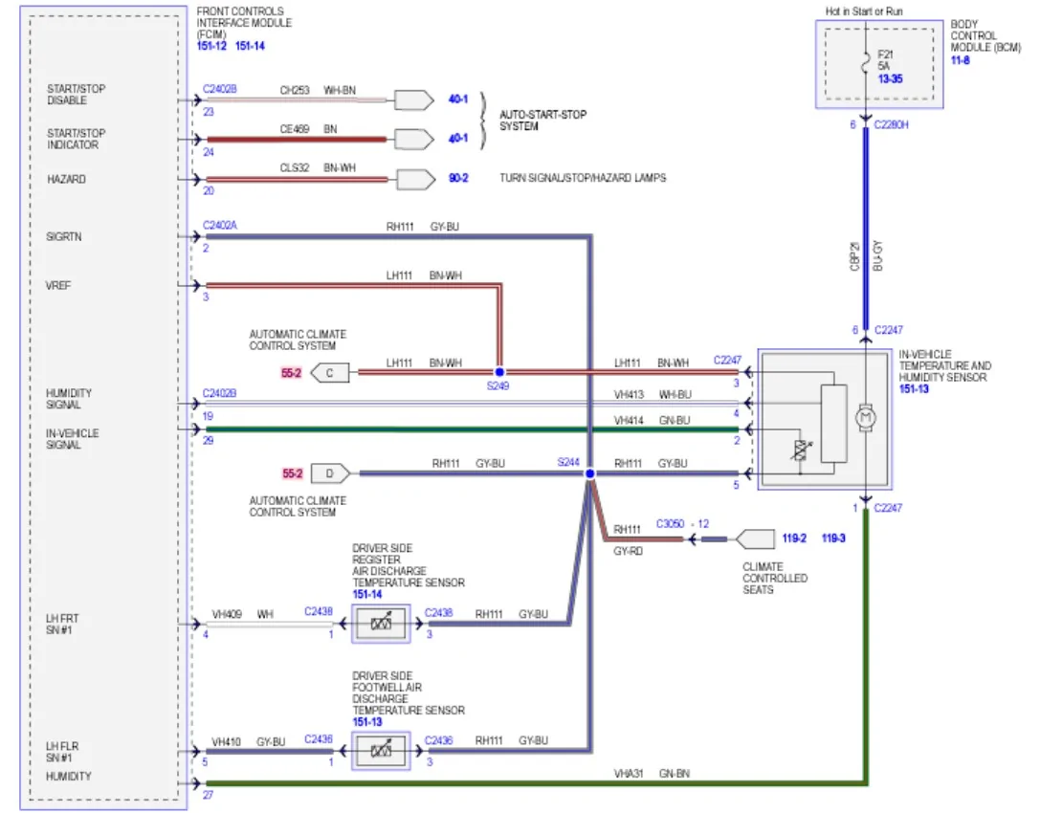The width and height of the screenshot is (1040, 813).
Task: Click the VH414 GN-BU wire label
Action: pyautogui.click(x=652, y=421)
